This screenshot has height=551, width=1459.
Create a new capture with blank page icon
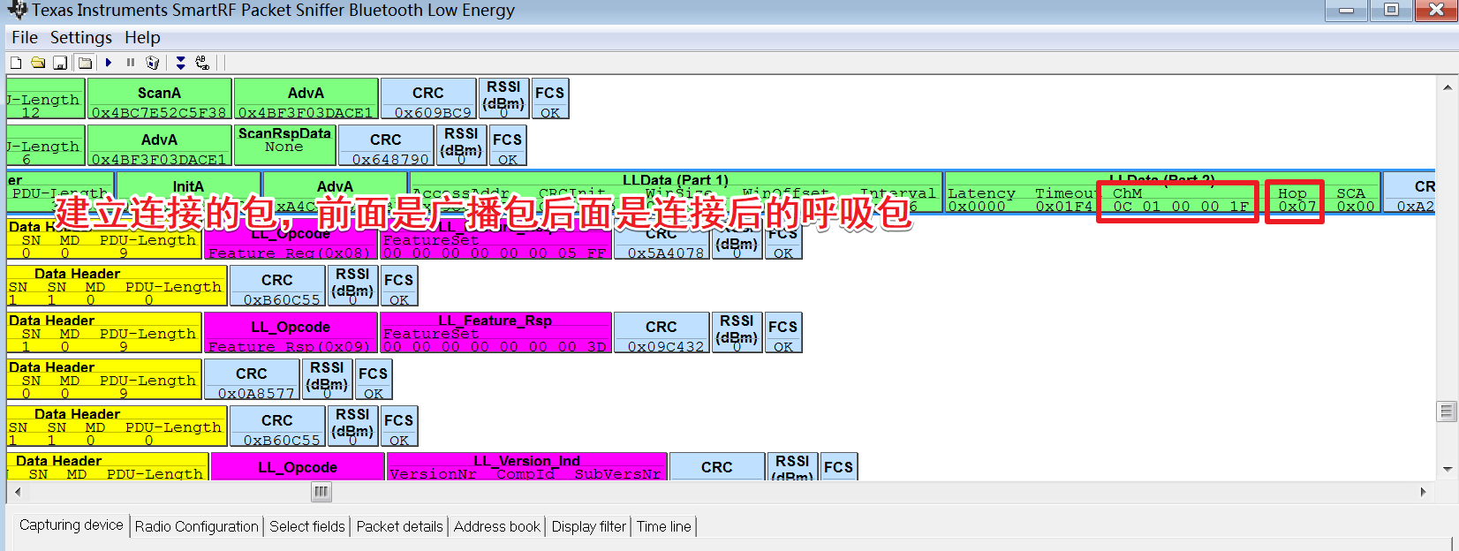[x=16, y=63]
